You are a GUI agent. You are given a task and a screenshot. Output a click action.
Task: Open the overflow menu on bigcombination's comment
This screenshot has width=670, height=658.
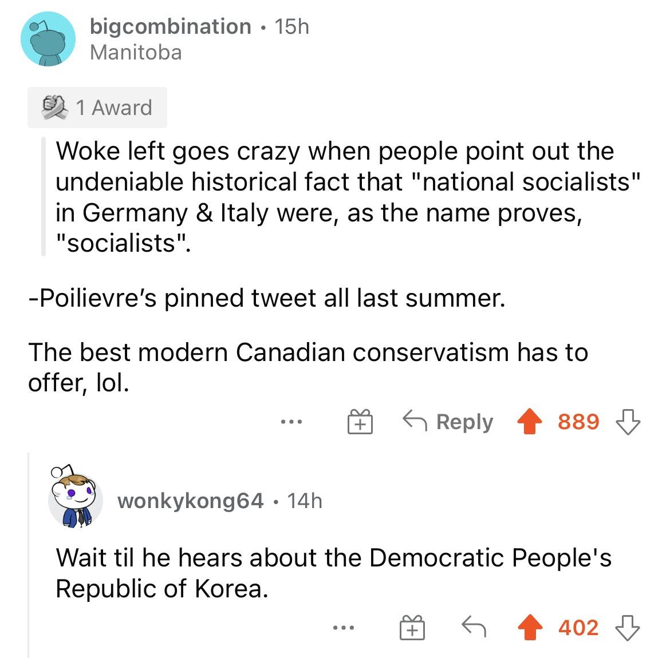click(293, 422)
